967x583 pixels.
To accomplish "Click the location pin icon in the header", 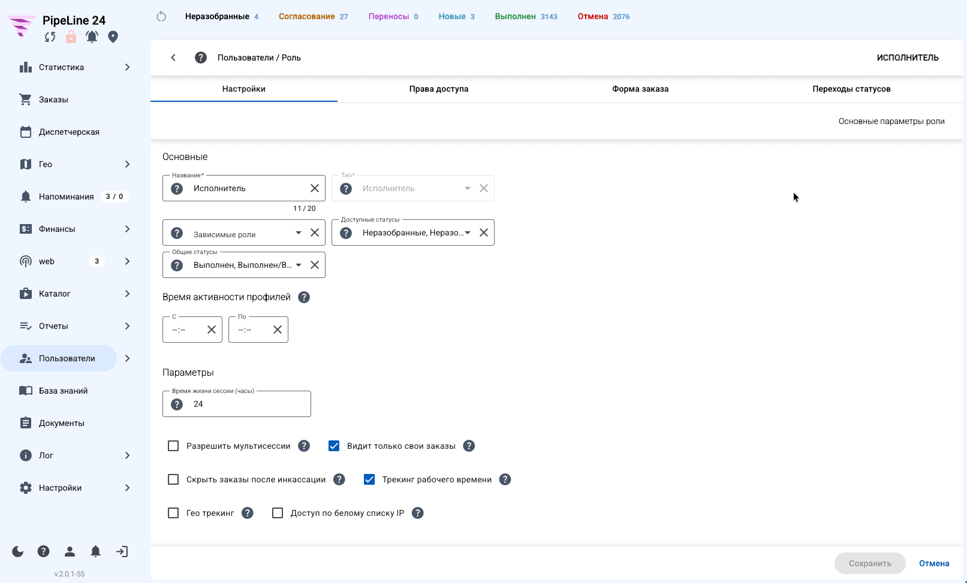I will click(113, 37).
